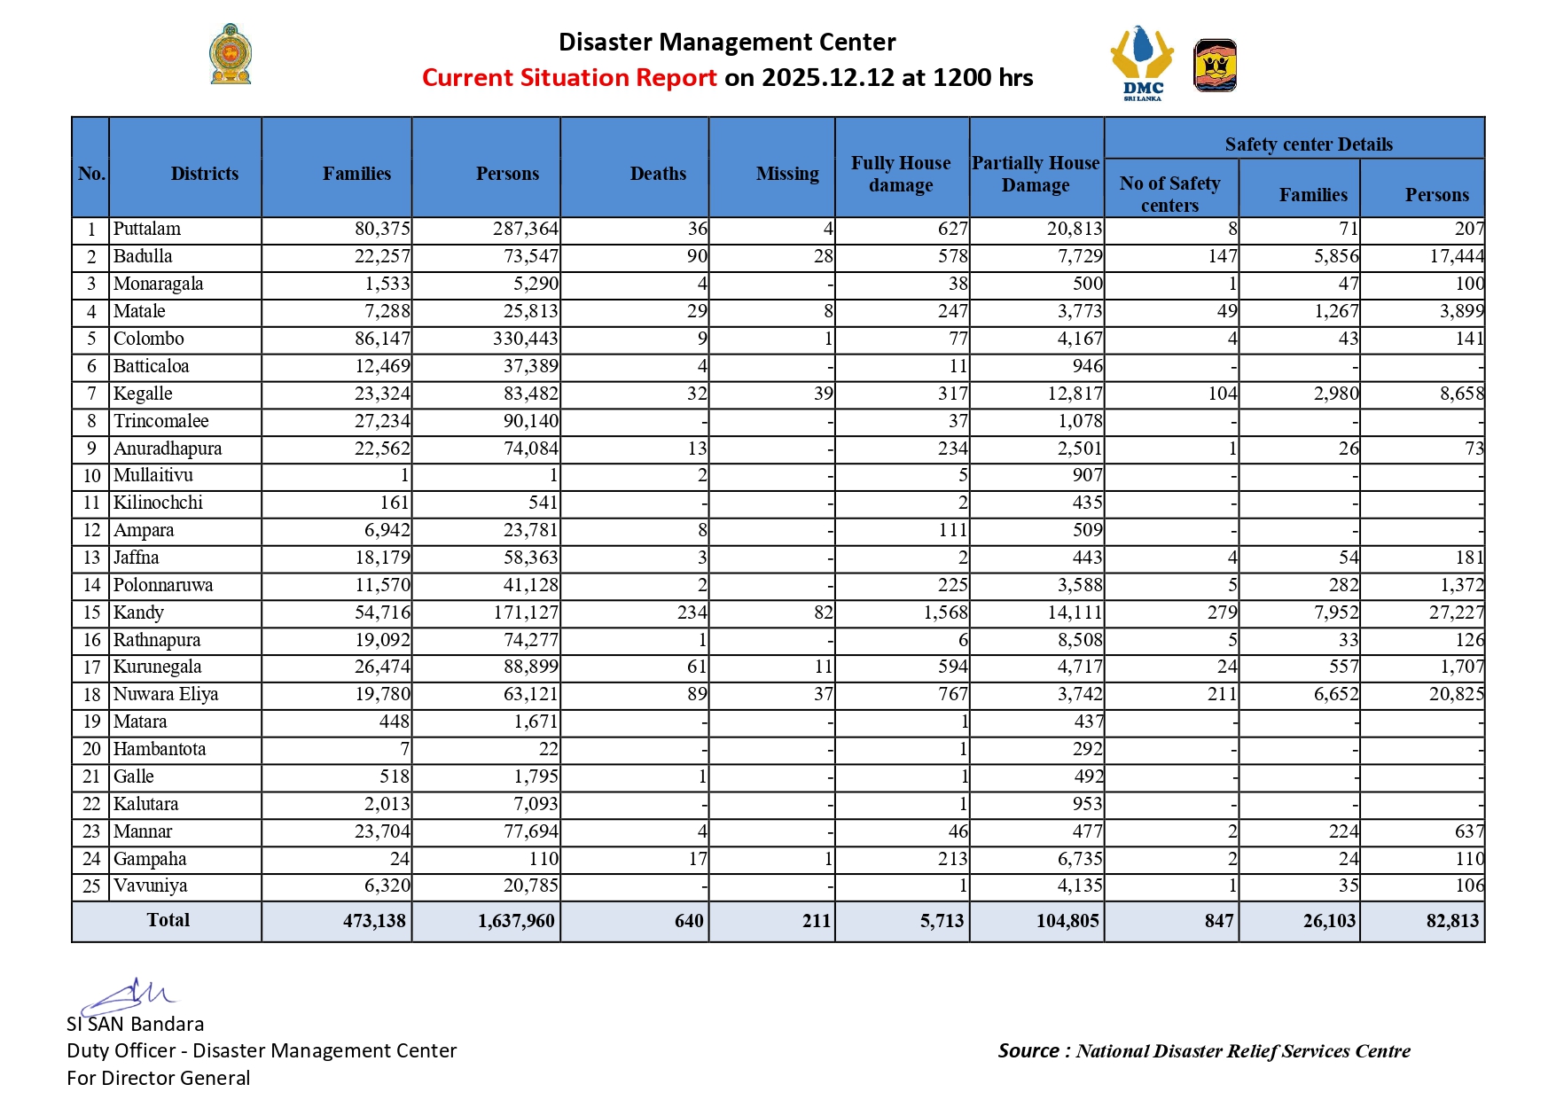Select the Deaths column header
This screenshot has width=1556, height=1100.
coord(658,174)
